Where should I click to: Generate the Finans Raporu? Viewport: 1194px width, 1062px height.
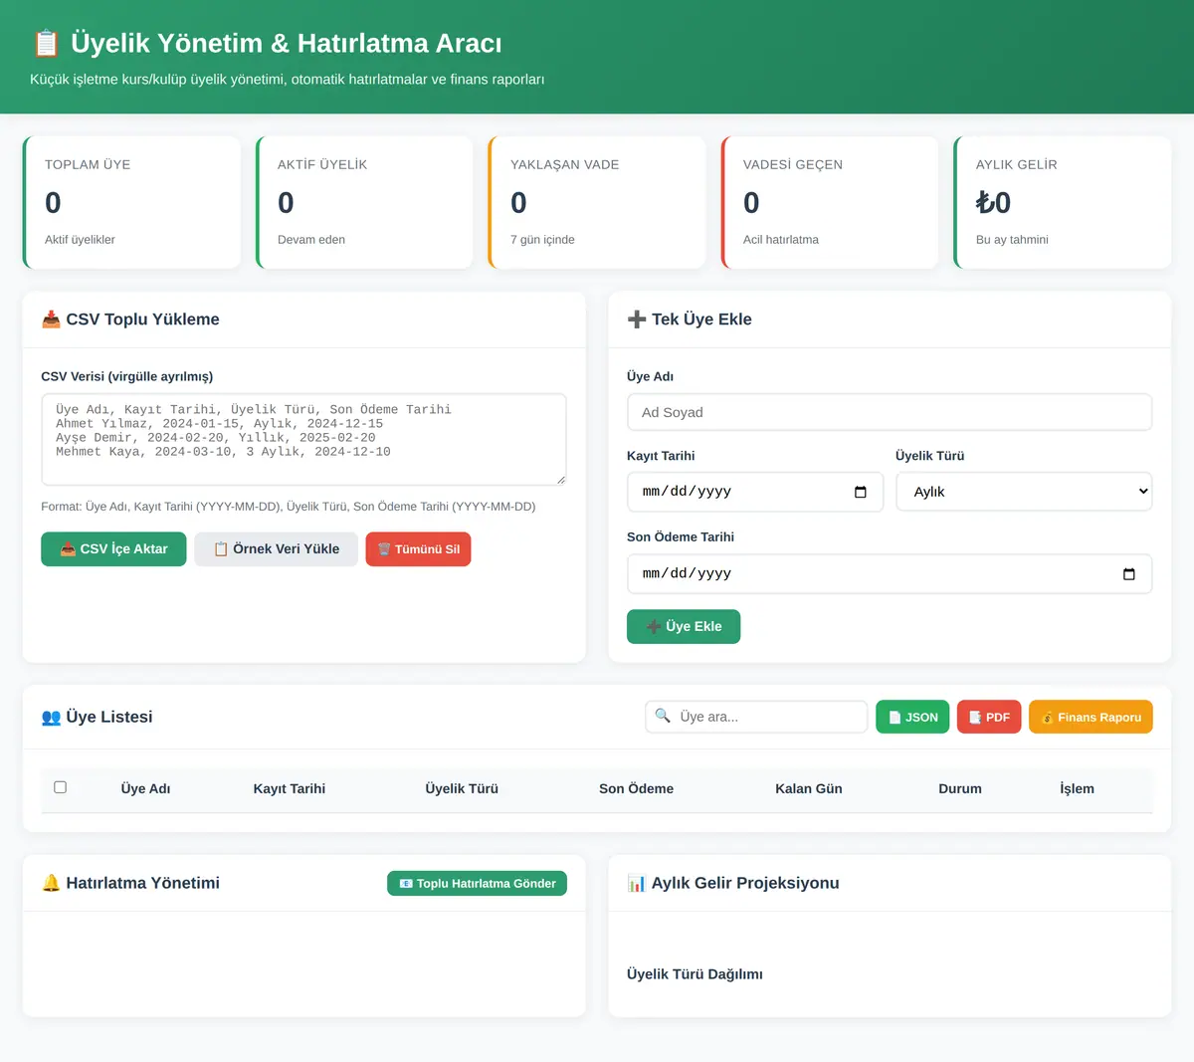(x=1091, y=718)
